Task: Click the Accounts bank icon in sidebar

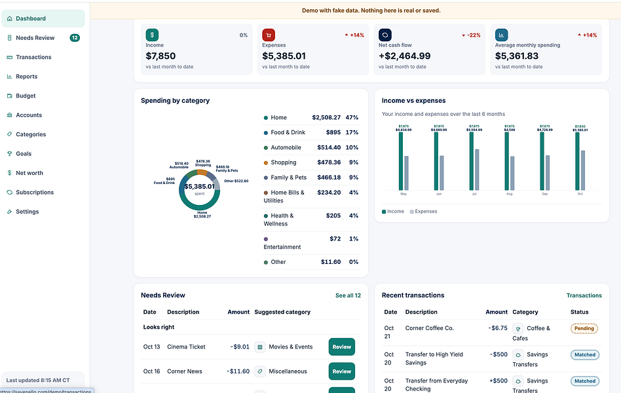Action: (x=10, y=115)
